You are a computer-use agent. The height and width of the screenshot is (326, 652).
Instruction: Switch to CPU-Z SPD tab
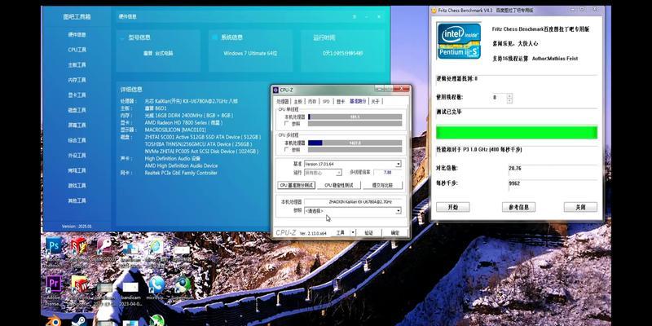click(326, 101)
